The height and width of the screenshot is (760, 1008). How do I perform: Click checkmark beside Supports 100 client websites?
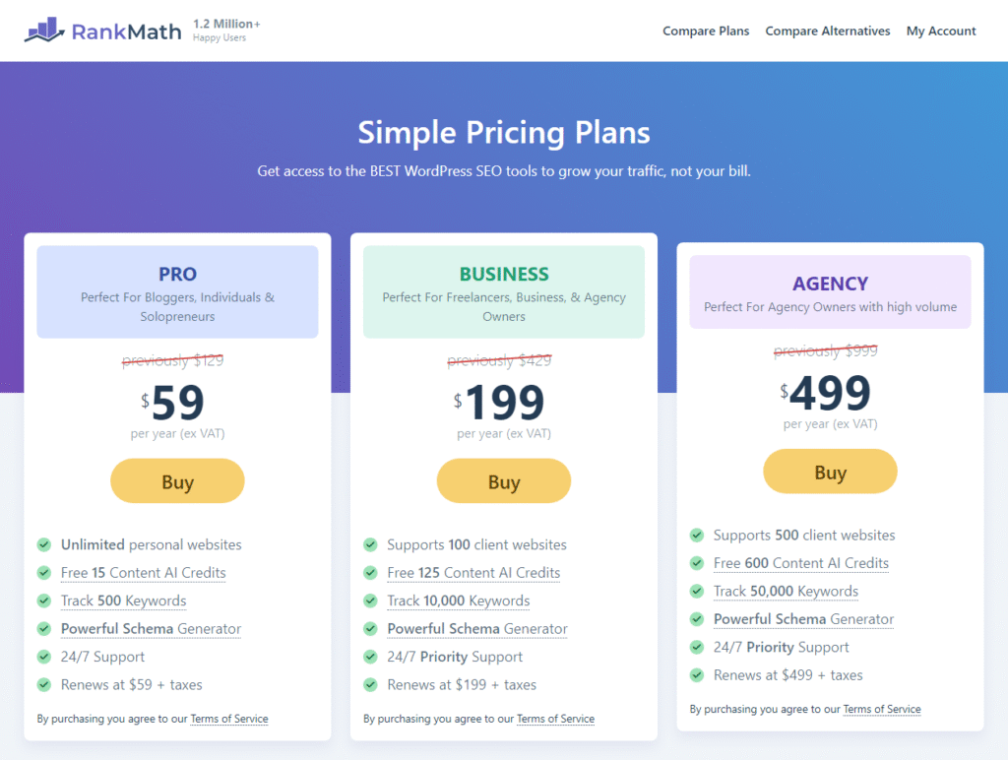tap(370, 544)
